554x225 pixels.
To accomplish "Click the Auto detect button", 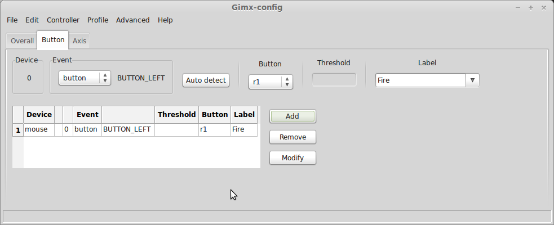I will click(x=206, y=80).
